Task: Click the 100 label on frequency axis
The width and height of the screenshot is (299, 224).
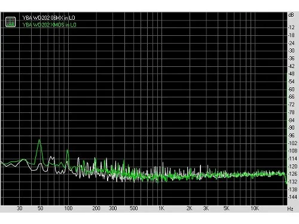Action: click(x=68, y=208)
